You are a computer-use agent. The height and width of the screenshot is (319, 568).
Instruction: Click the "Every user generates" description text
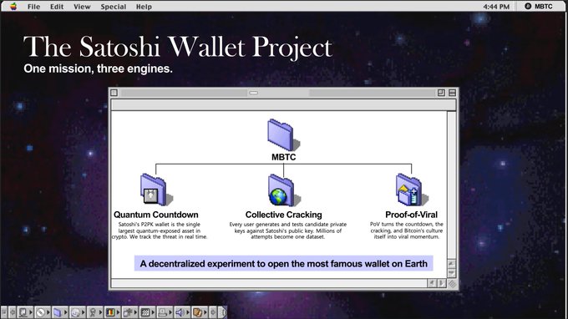(288, 230)
